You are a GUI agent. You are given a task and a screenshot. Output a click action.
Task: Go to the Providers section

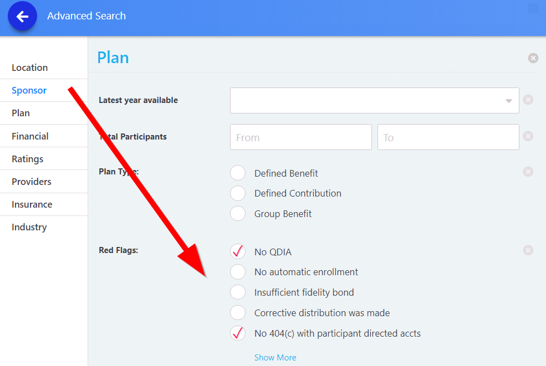coord(32,182)
